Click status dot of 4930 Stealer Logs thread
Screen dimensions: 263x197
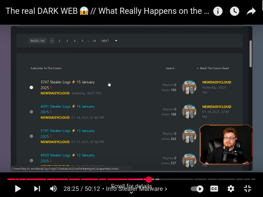coord(31,161)
